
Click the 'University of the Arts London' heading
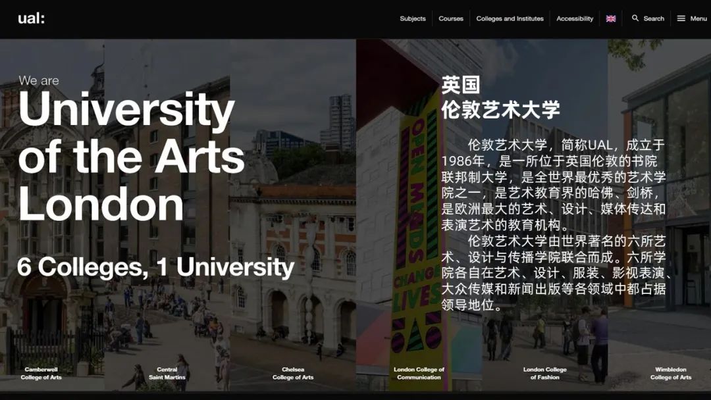[132, 157]
